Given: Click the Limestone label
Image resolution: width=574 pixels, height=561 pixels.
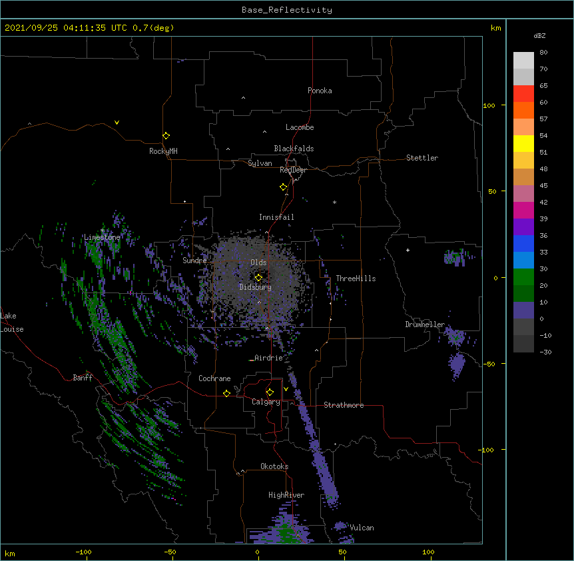Looking at the screenshot, I should 102,237.
